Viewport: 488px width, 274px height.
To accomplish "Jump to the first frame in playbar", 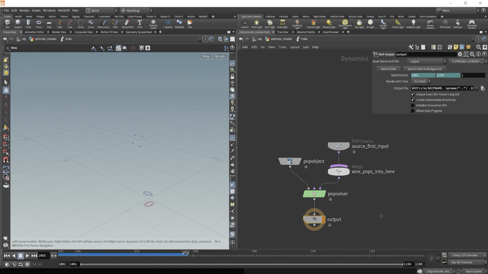I will [x=7, y=255].
